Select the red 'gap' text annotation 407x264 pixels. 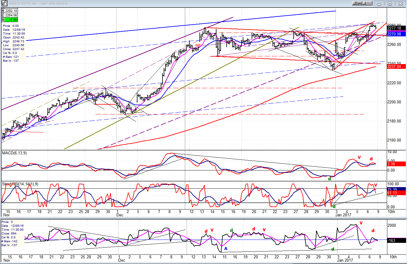[197, 45]
